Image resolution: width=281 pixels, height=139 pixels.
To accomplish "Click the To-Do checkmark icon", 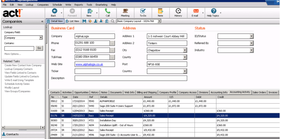I will (143, 11).
